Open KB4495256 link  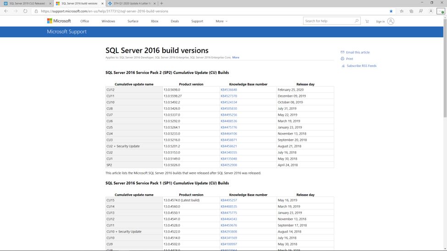click(229, 115)
